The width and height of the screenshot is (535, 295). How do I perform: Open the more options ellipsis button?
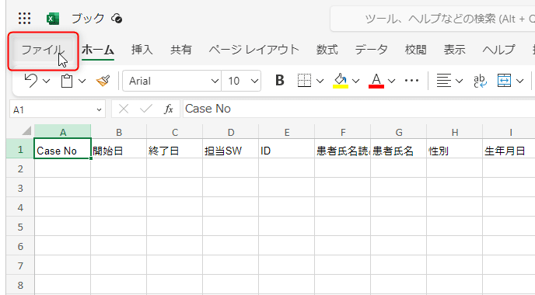coord(411,81)
